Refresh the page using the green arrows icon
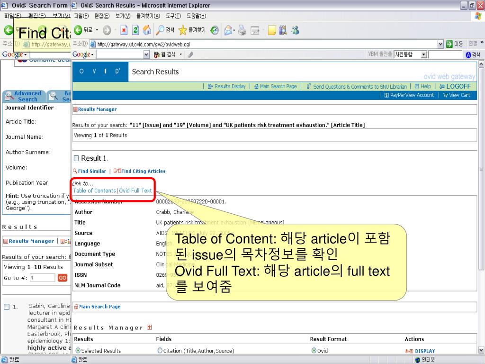 135,30
